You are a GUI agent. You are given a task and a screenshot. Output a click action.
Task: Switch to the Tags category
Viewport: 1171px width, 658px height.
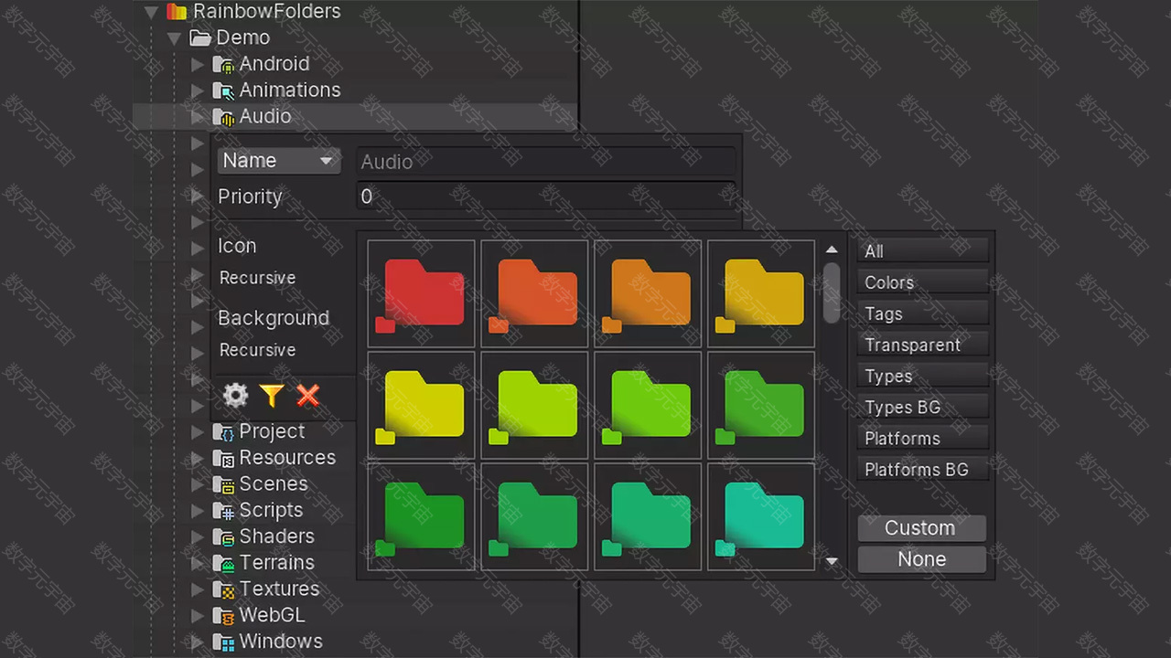point(923,313)
